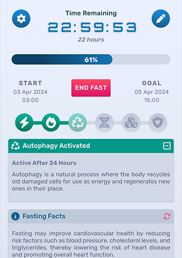Select the recycling autophagy stage icon
This screenshot has width=182, height=258.
pos(78,122)
